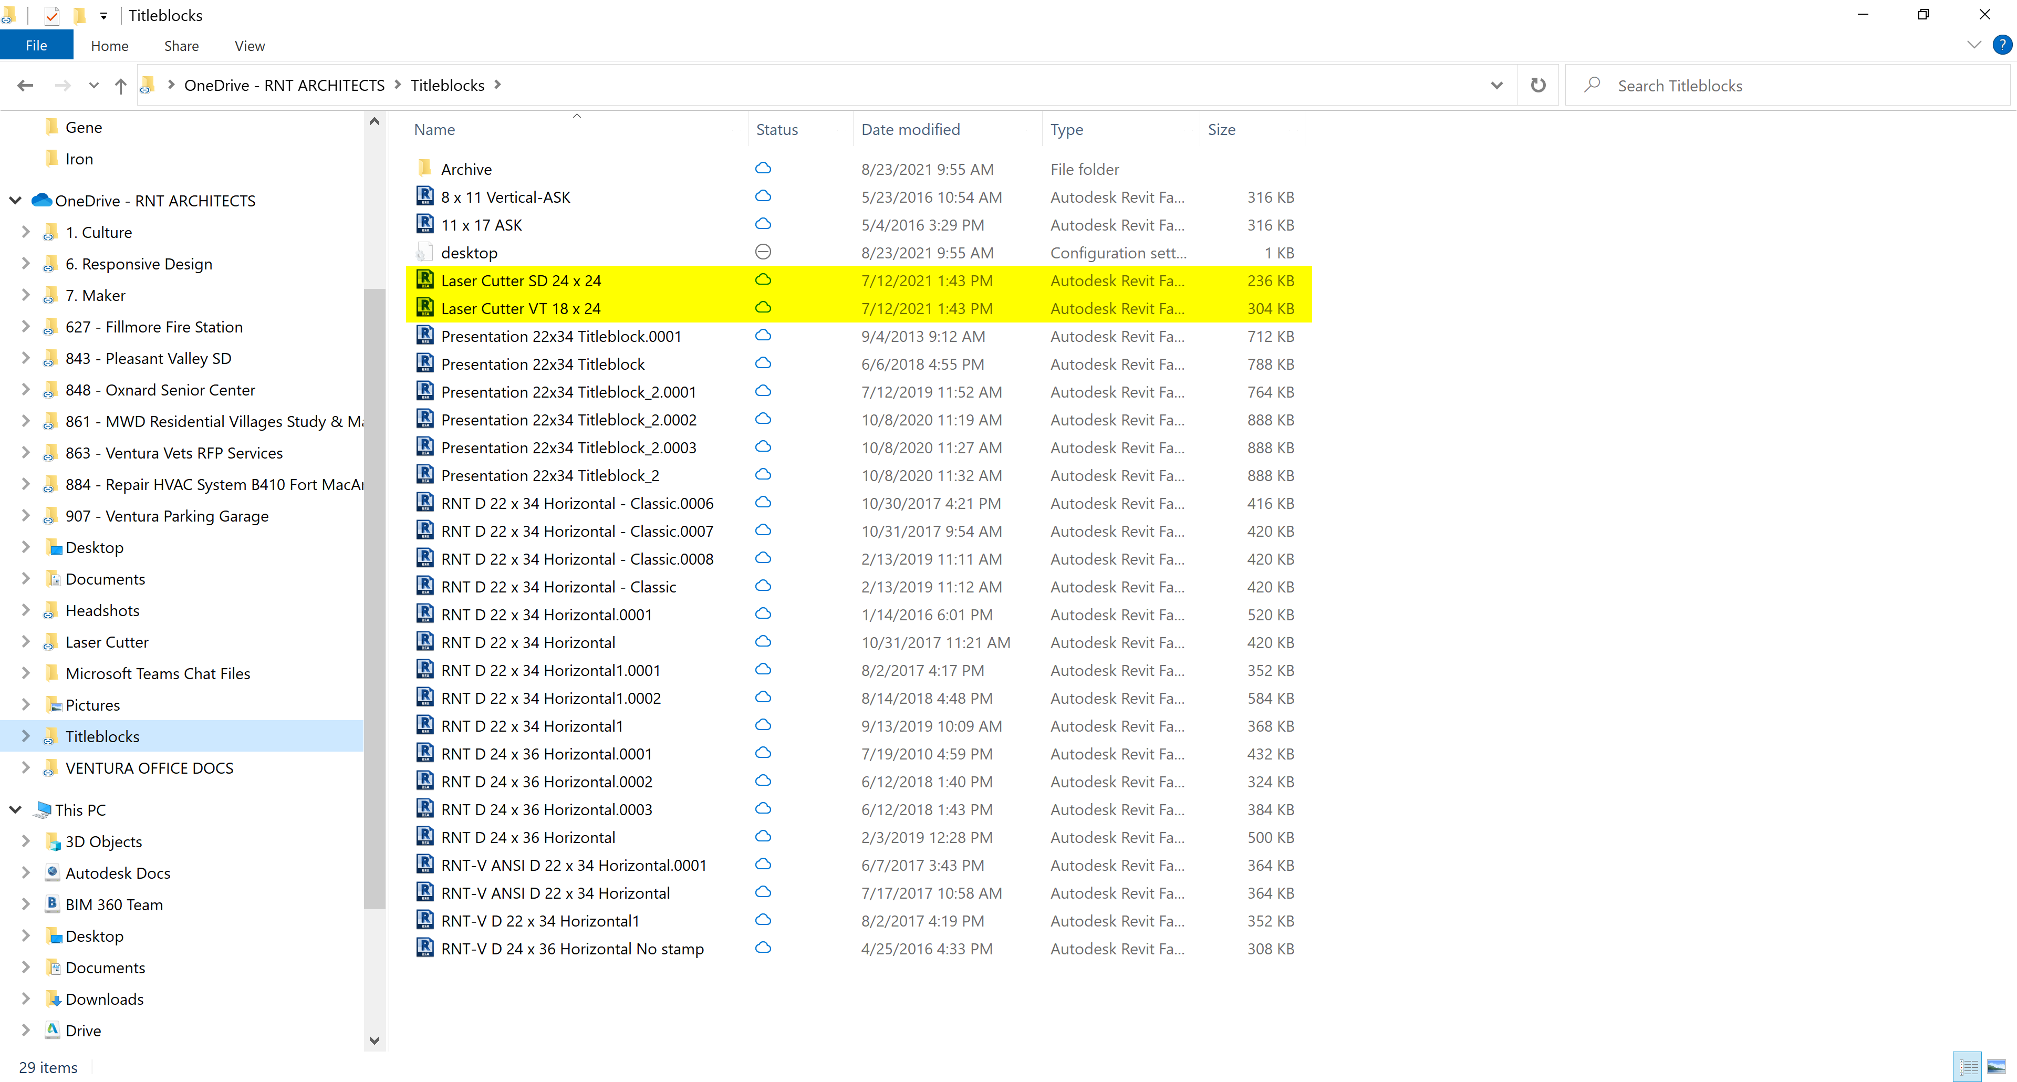Click the Downloads folder icon
The width and height of the screenshot is (2017, 1082).
click(53, 998)
